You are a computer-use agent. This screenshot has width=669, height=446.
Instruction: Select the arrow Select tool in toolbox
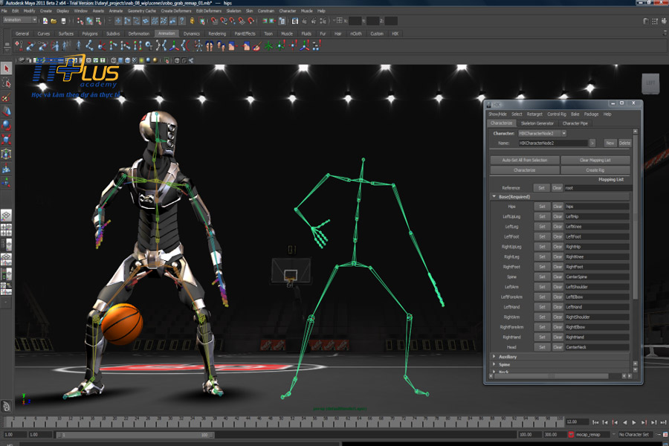(7, 68)
